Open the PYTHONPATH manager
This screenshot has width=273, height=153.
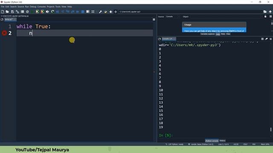(105, 11)
